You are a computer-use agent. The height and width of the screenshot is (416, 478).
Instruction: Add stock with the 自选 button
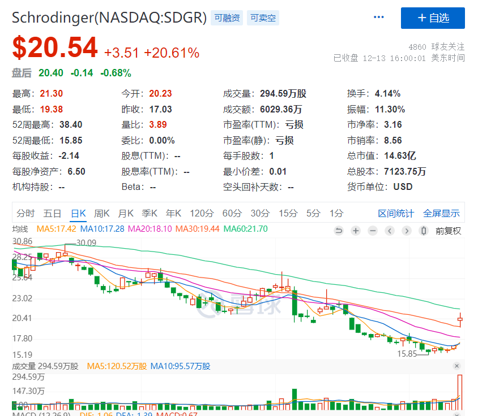pyautogui.click(x=433, y=18)
